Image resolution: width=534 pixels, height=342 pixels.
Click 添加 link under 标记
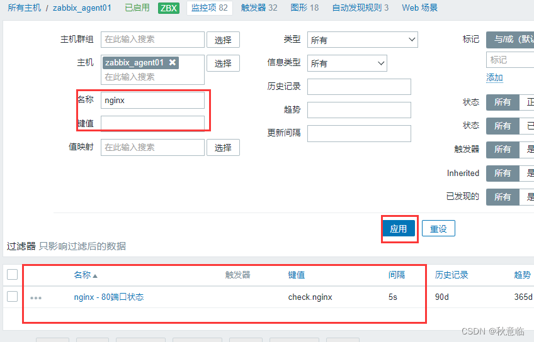coord(494,77)
